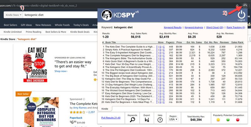Sort by Est. Mo. Sales column header
This screenshot has height=127, width=251.
tap(194, 42)
